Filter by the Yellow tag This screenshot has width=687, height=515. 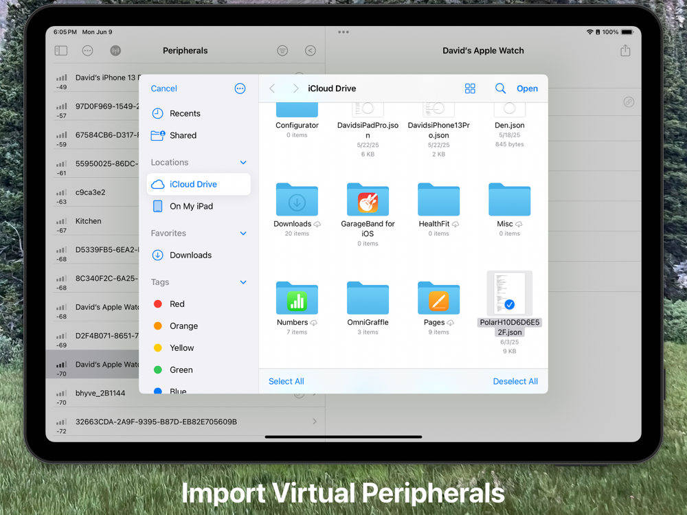click(x=199, y=347)
